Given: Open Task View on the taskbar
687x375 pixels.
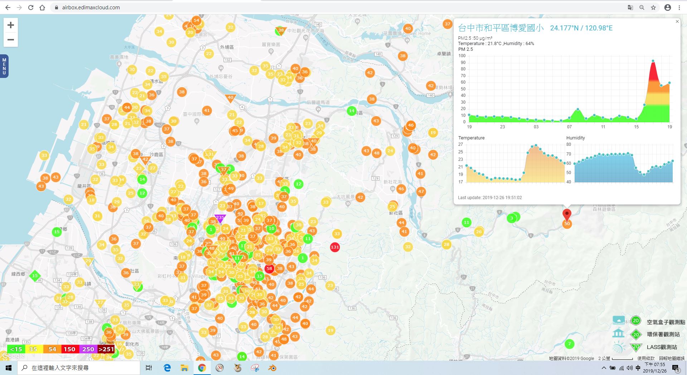Looking at the screenshot, I should click(149, 368).
